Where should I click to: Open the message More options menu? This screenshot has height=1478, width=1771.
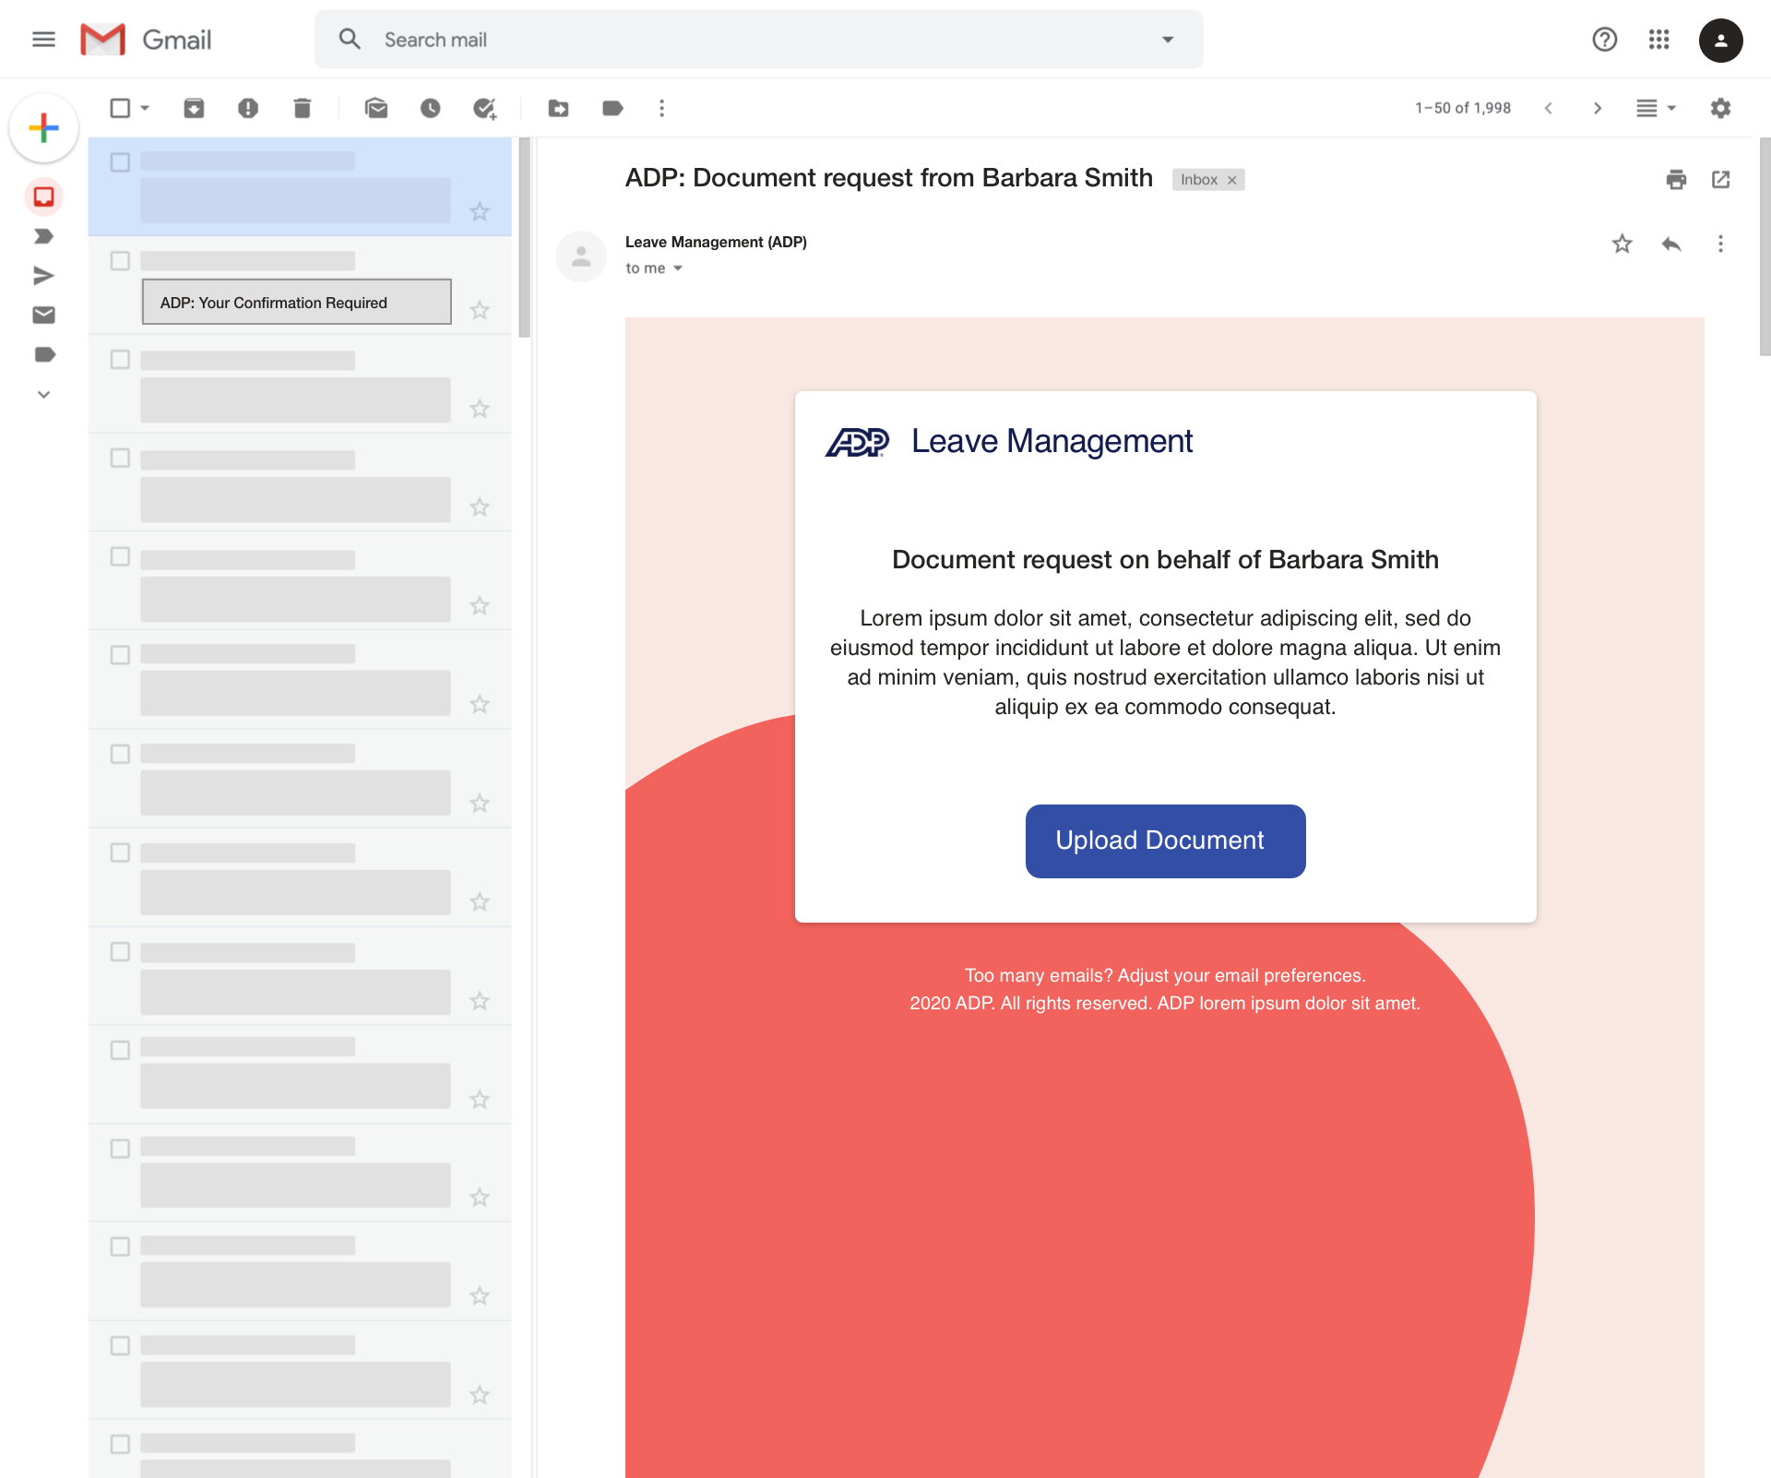pos(1720,244)
